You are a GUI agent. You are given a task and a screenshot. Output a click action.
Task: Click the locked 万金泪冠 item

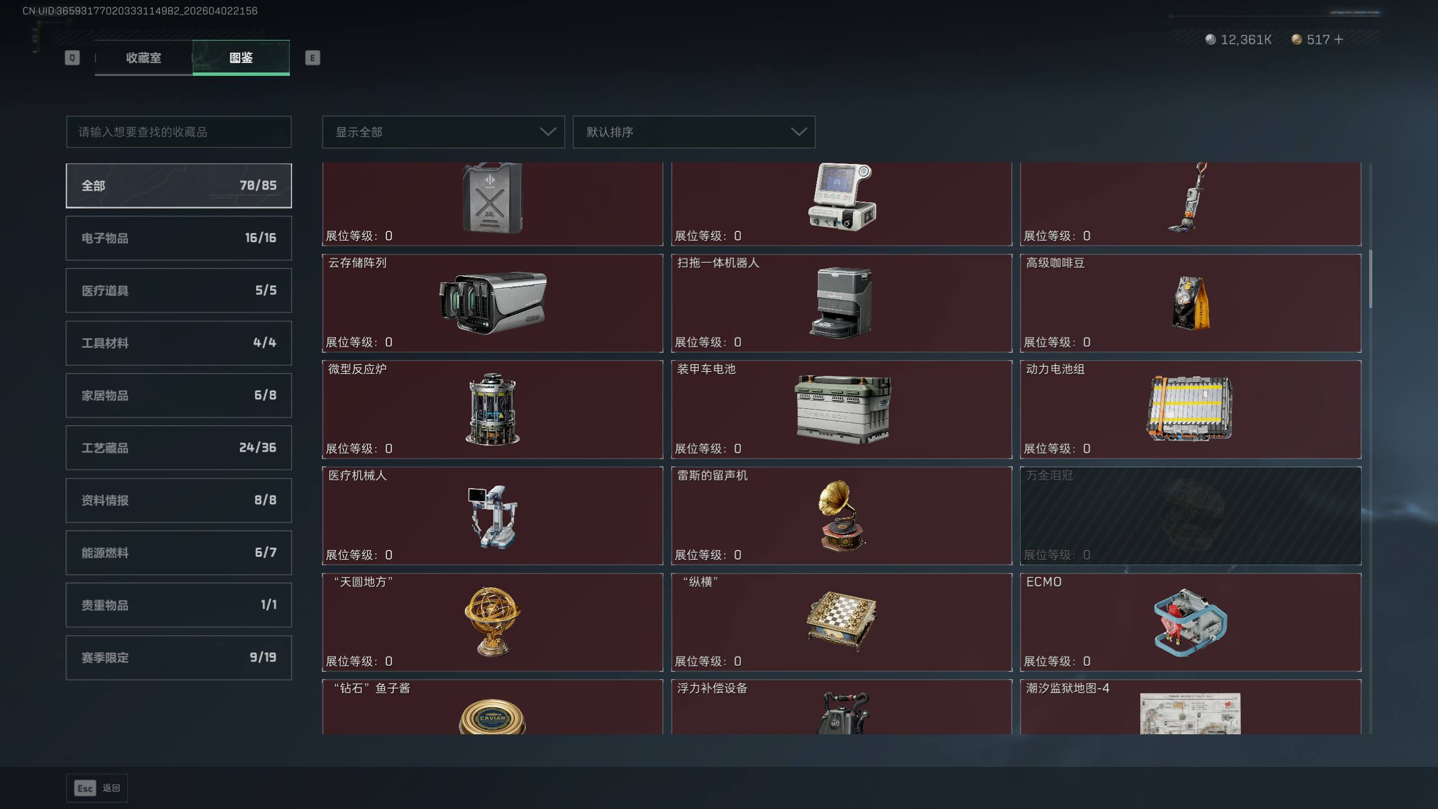click(x=1190, y=516)
